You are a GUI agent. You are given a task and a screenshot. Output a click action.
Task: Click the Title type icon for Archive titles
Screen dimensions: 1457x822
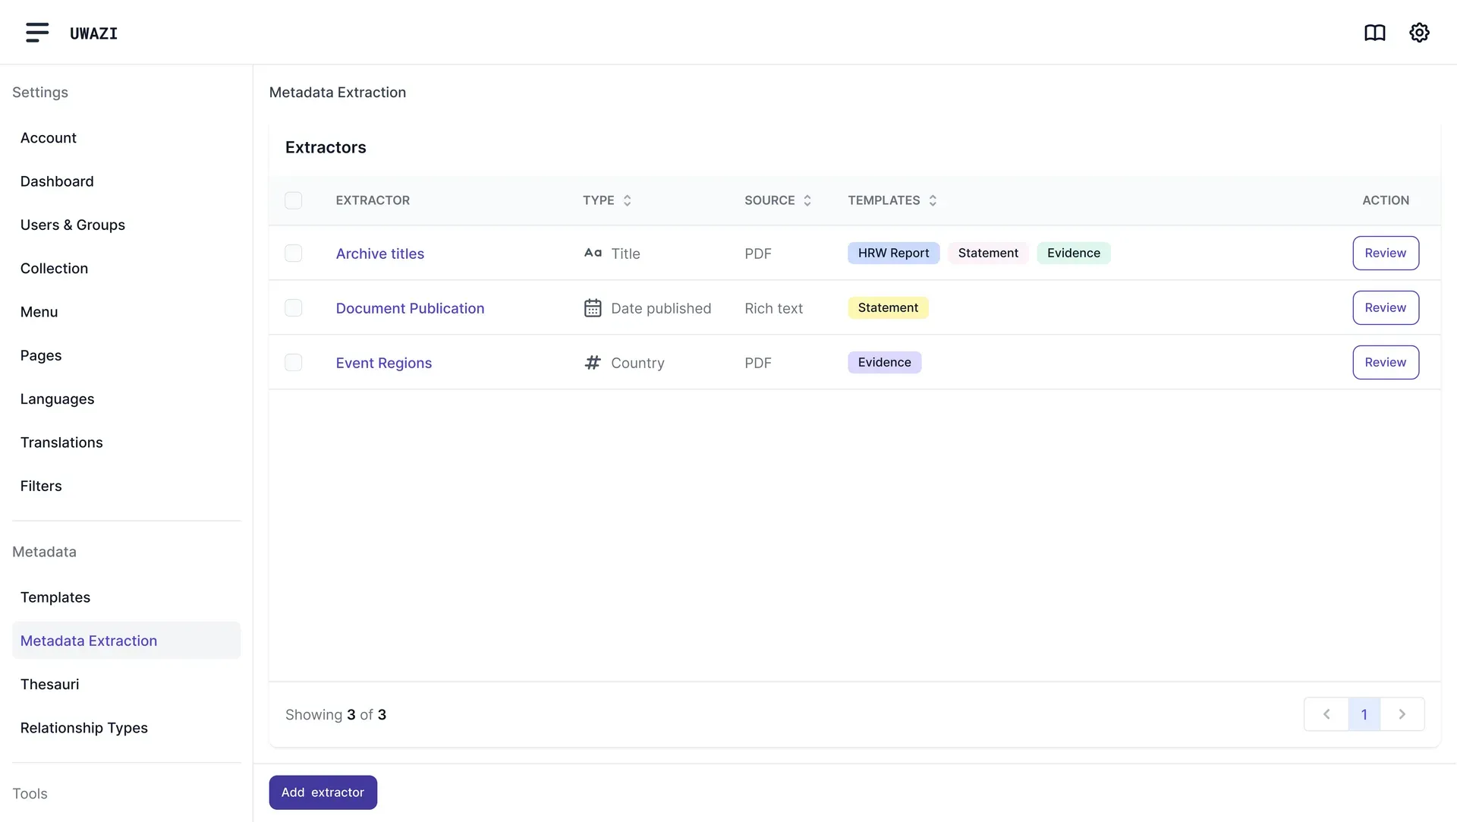pyautogui.click(x=592, y=253)
